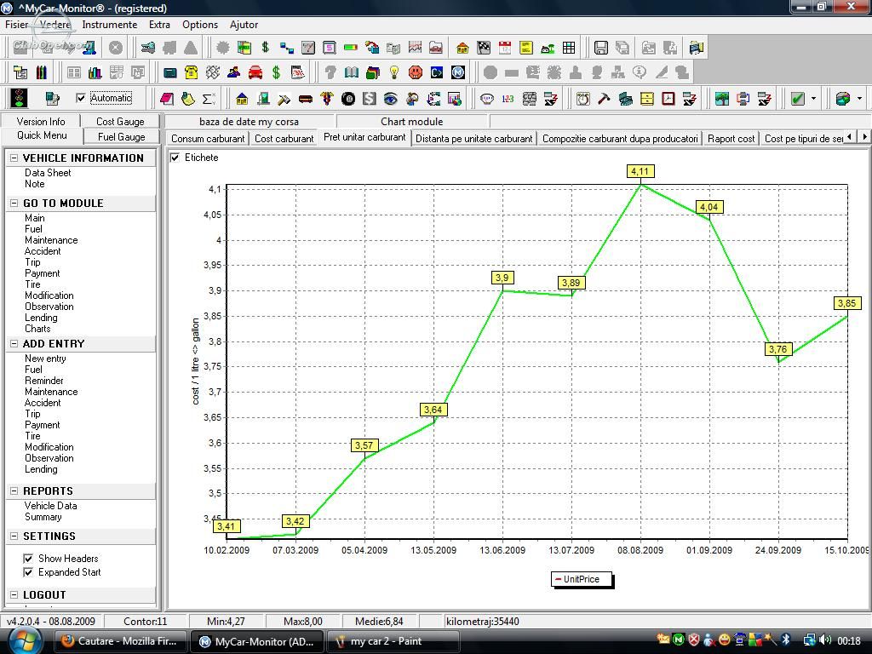Click the traffic light icon
Viewport: 872px width, 654px height.
click(20, 99)
